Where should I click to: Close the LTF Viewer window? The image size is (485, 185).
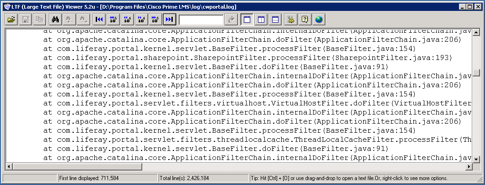[x=478, y=6]
